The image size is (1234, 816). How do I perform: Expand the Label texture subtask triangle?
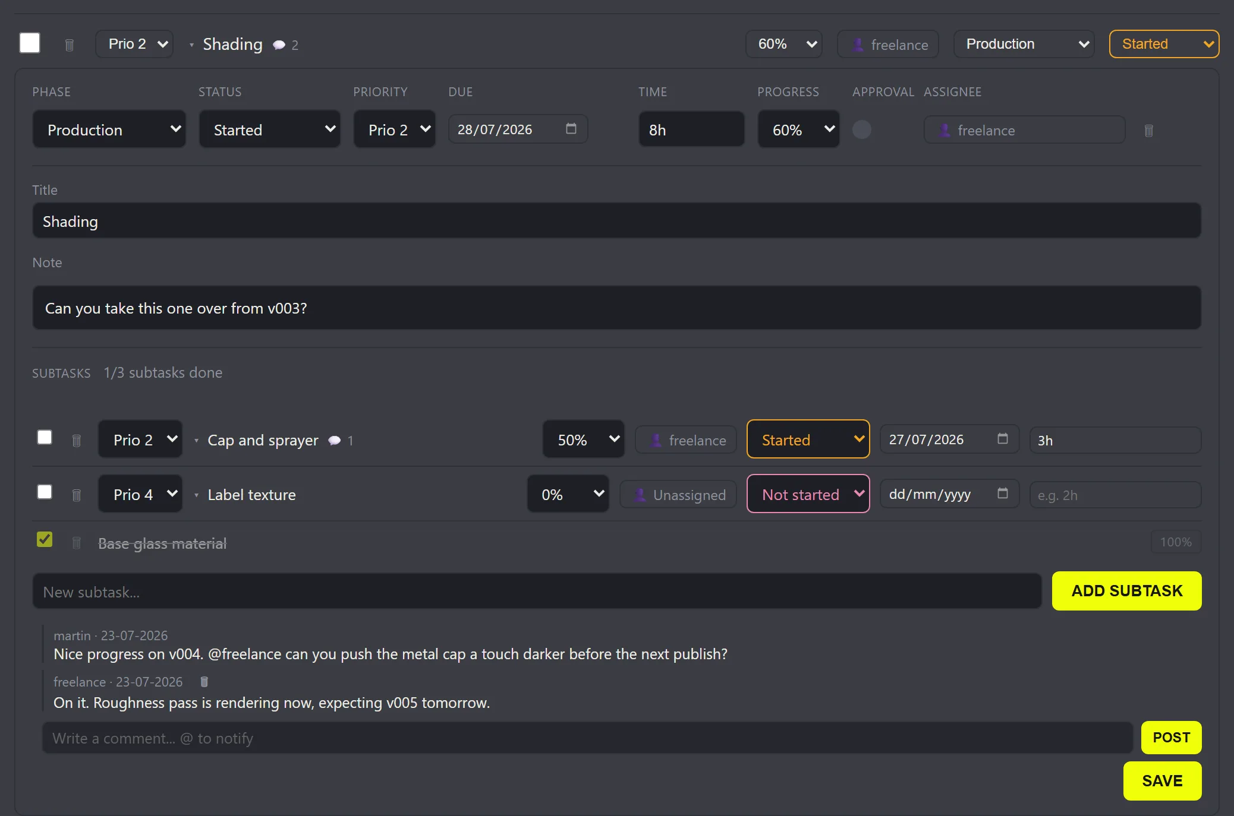[196, 495]
